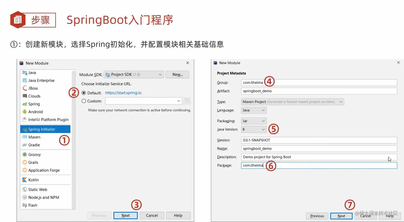
Task: Click the Package input field
Action: 319,165
